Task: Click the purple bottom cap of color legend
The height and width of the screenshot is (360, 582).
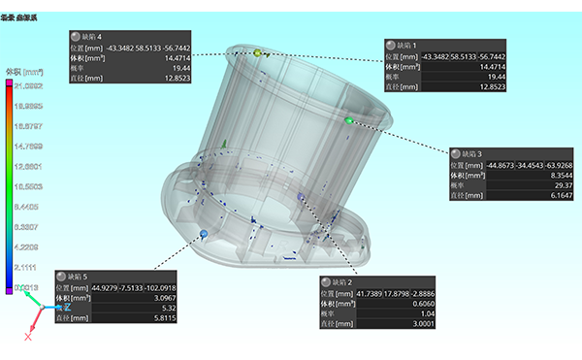Action: [x=9, y=291]
